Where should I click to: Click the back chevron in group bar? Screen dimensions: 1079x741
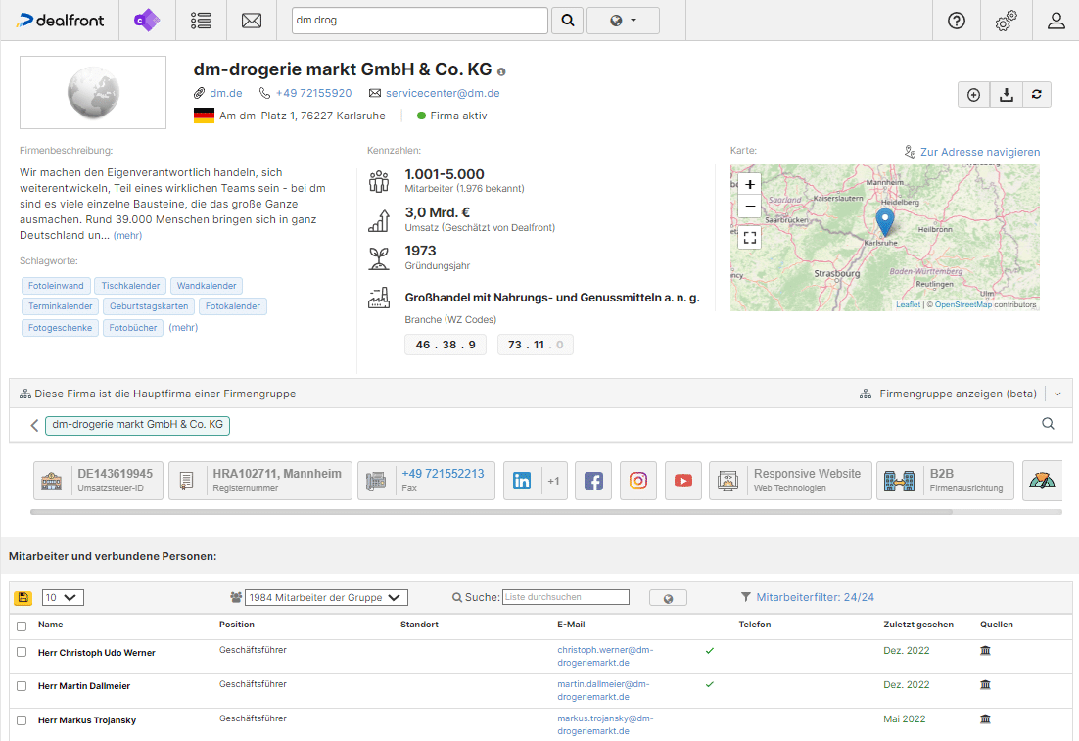[x=34, y=425]
